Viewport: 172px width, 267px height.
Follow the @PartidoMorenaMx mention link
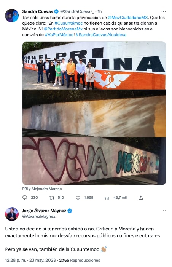[63, 29]
